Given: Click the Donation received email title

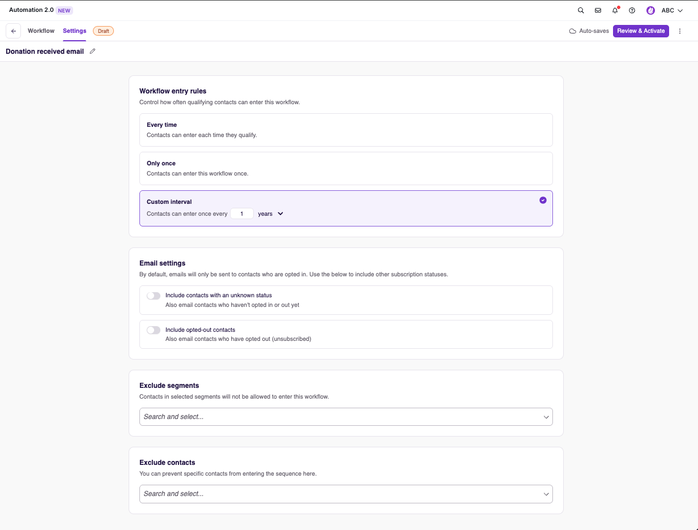Looking at the screenshot, I should click(45, 52).
